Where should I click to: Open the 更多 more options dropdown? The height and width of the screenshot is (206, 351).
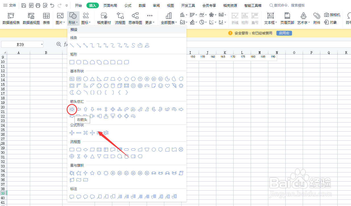[x=150, y=18]
